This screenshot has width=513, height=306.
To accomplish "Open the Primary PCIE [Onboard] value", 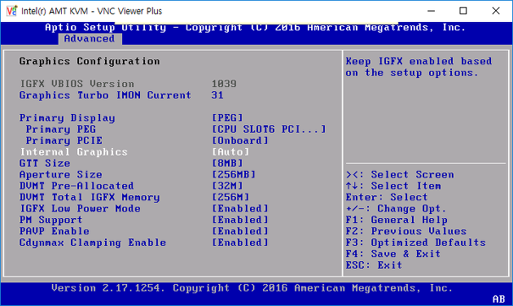I will [x=240, y=141].
